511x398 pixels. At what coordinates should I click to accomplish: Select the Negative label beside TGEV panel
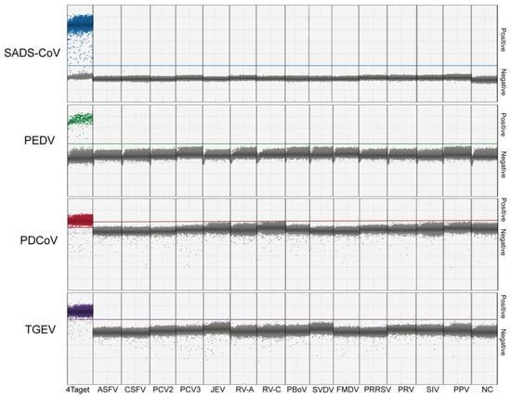click(x=504, y=342)
